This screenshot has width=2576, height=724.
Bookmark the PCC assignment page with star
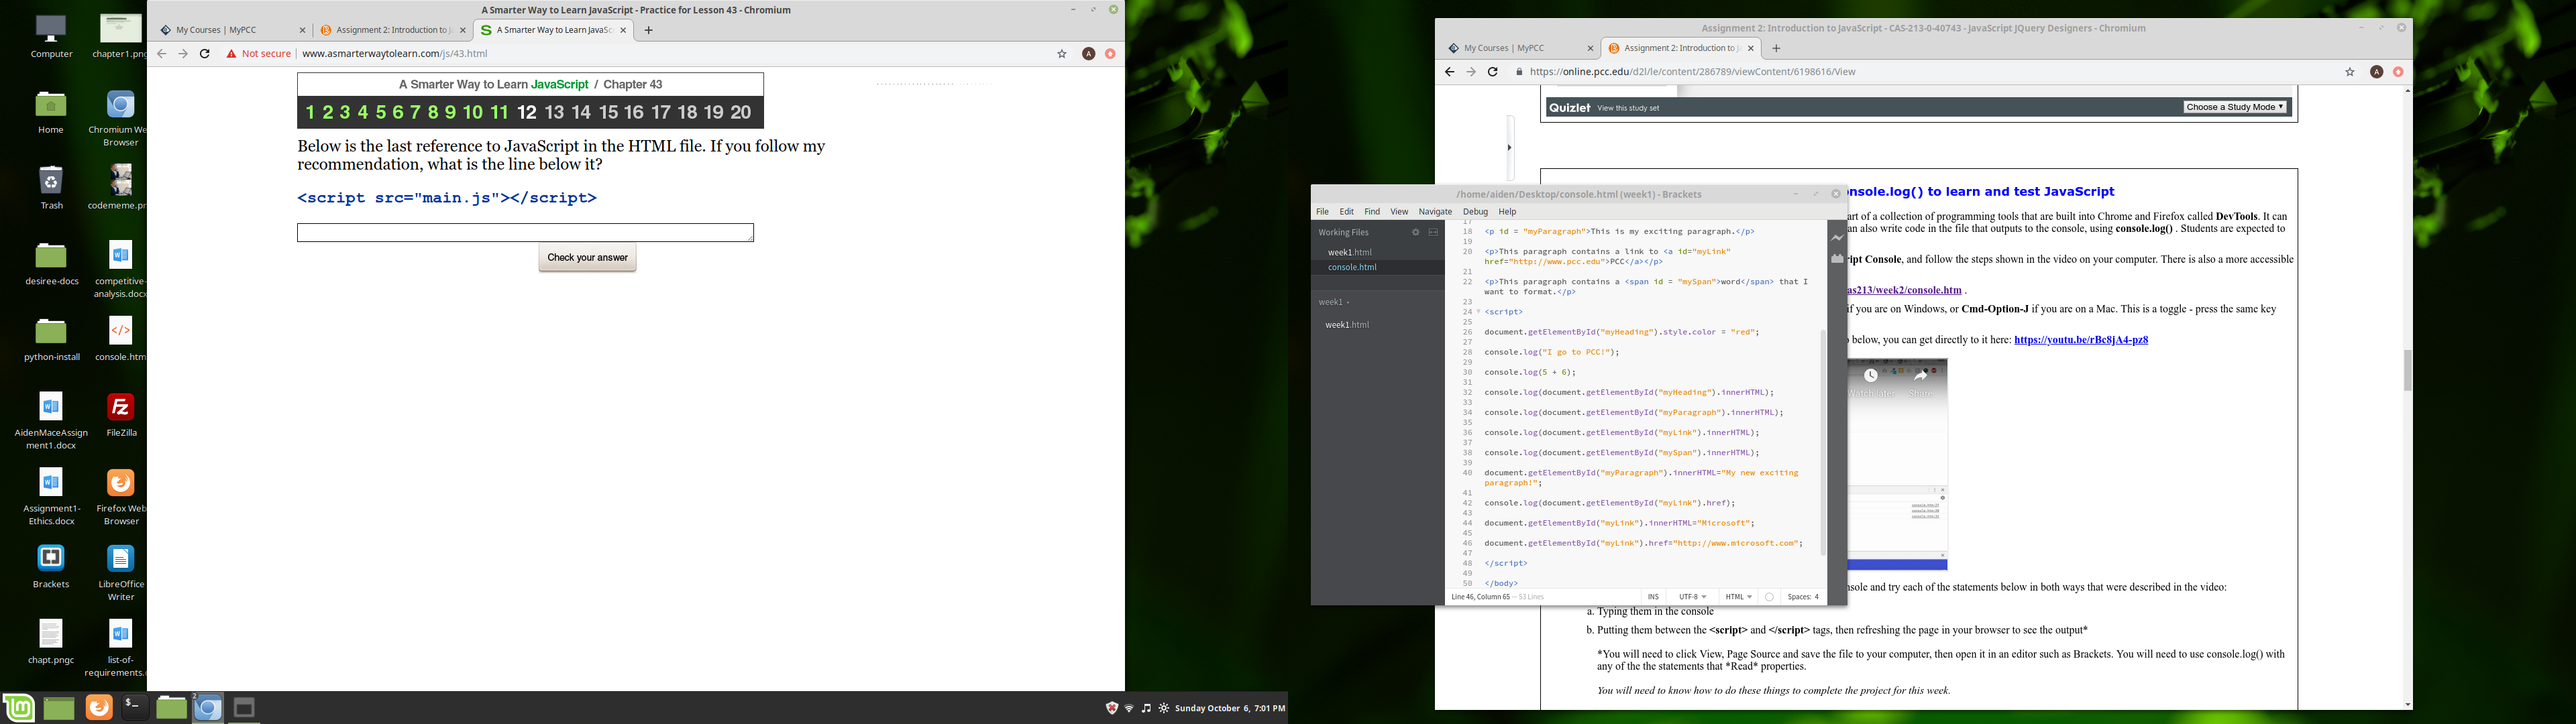[x=2350, y=72]
